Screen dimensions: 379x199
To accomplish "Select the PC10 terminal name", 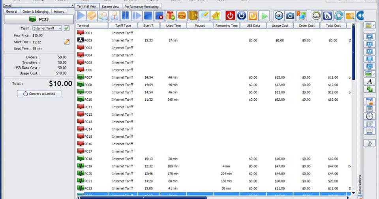I will pos(88,99).
